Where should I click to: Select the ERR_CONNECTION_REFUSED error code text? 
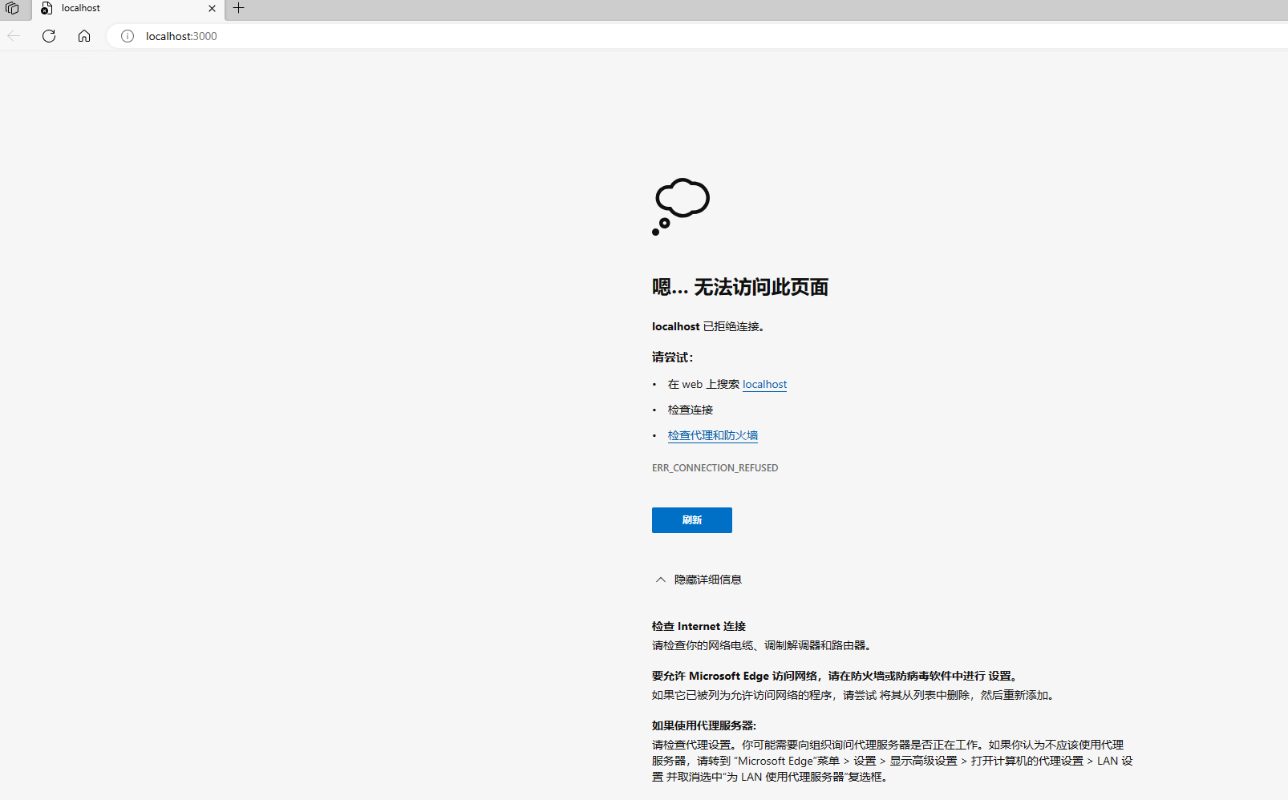[x=715, y=467]
